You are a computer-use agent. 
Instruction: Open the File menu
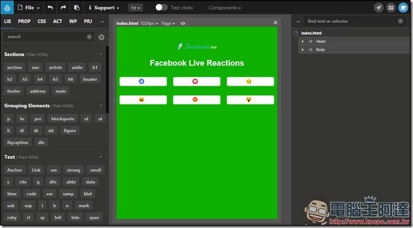click(28, 8)
